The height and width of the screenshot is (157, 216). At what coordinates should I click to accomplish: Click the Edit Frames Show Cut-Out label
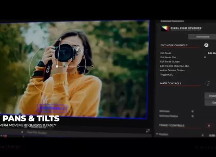point(175,66)
